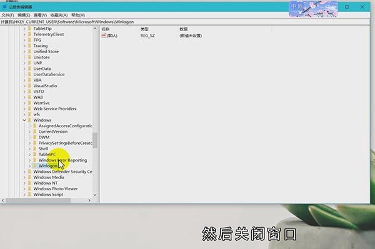Click the wfs folder icon
Screen dimensions: 375x249
click(x=29, y=115)
